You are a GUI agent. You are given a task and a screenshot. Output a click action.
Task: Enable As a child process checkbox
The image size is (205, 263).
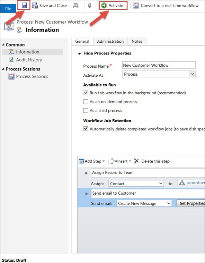point(86,111)
